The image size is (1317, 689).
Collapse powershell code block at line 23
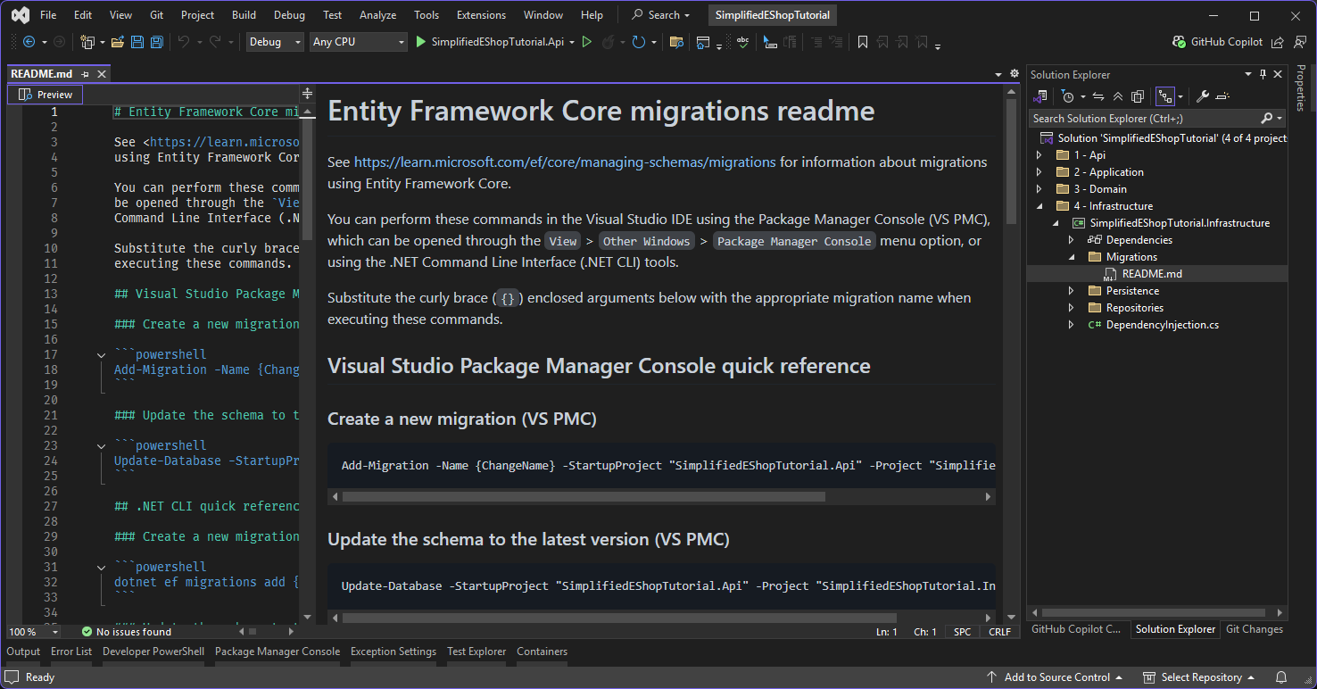102,446
